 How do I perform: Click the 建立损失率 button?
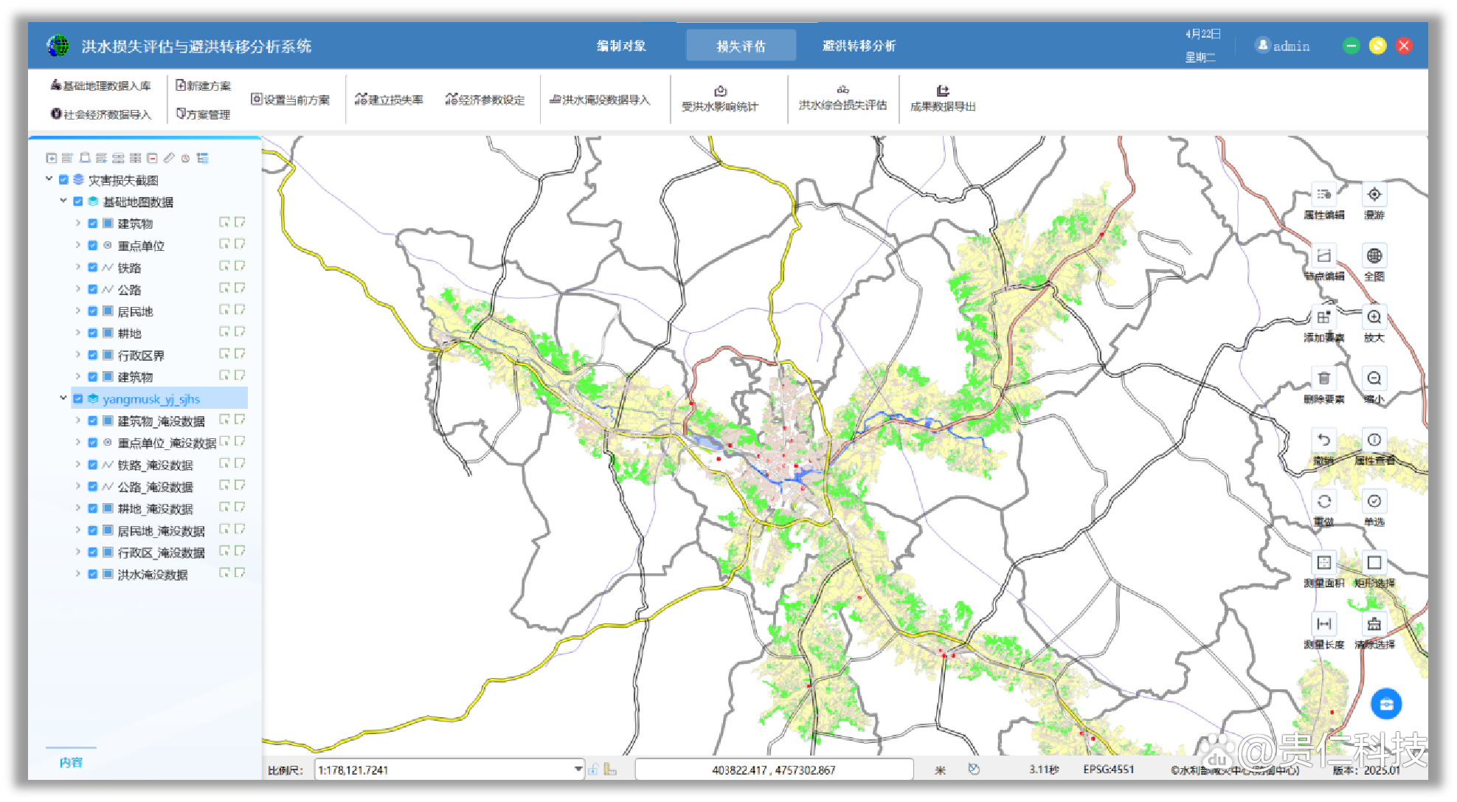(x=389, y=100)
